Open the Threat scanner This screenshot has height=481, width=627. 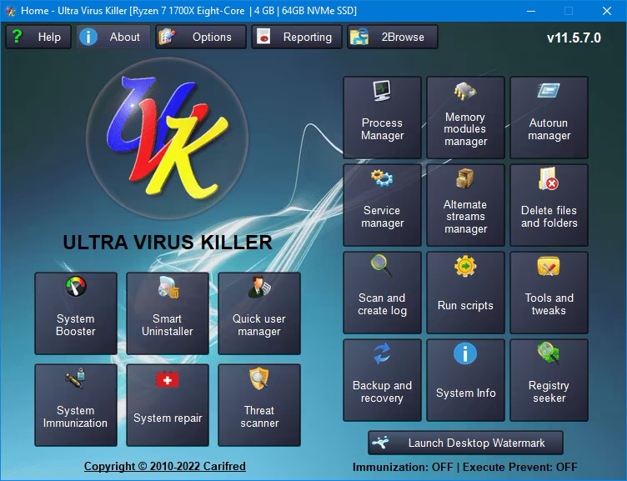pos(259,404)
